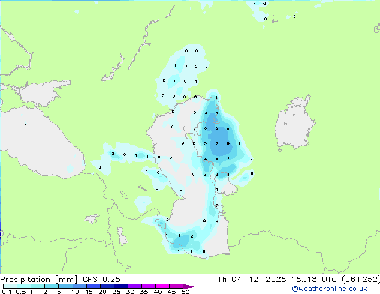Select the 40–45 mm magenta legend swatch

click(162, 286)
